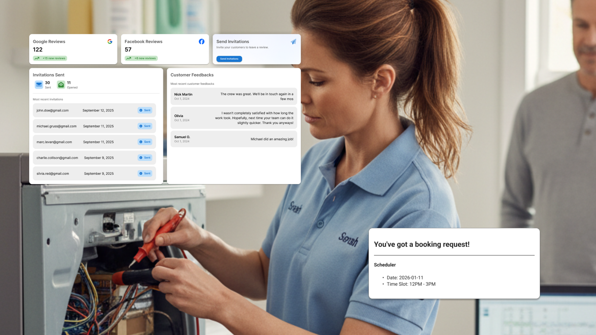Click the trend arrow under Facebook Reviews
This screenshot has width=596, height=335.
pyautogui.click(x=129, y=58)
